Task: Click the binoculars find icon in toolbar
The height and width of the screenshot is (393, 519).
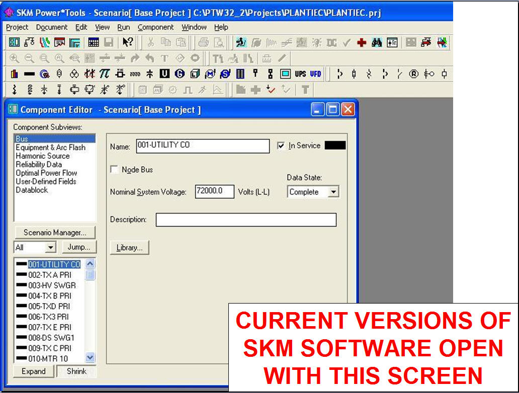Action: coord(377,43)
